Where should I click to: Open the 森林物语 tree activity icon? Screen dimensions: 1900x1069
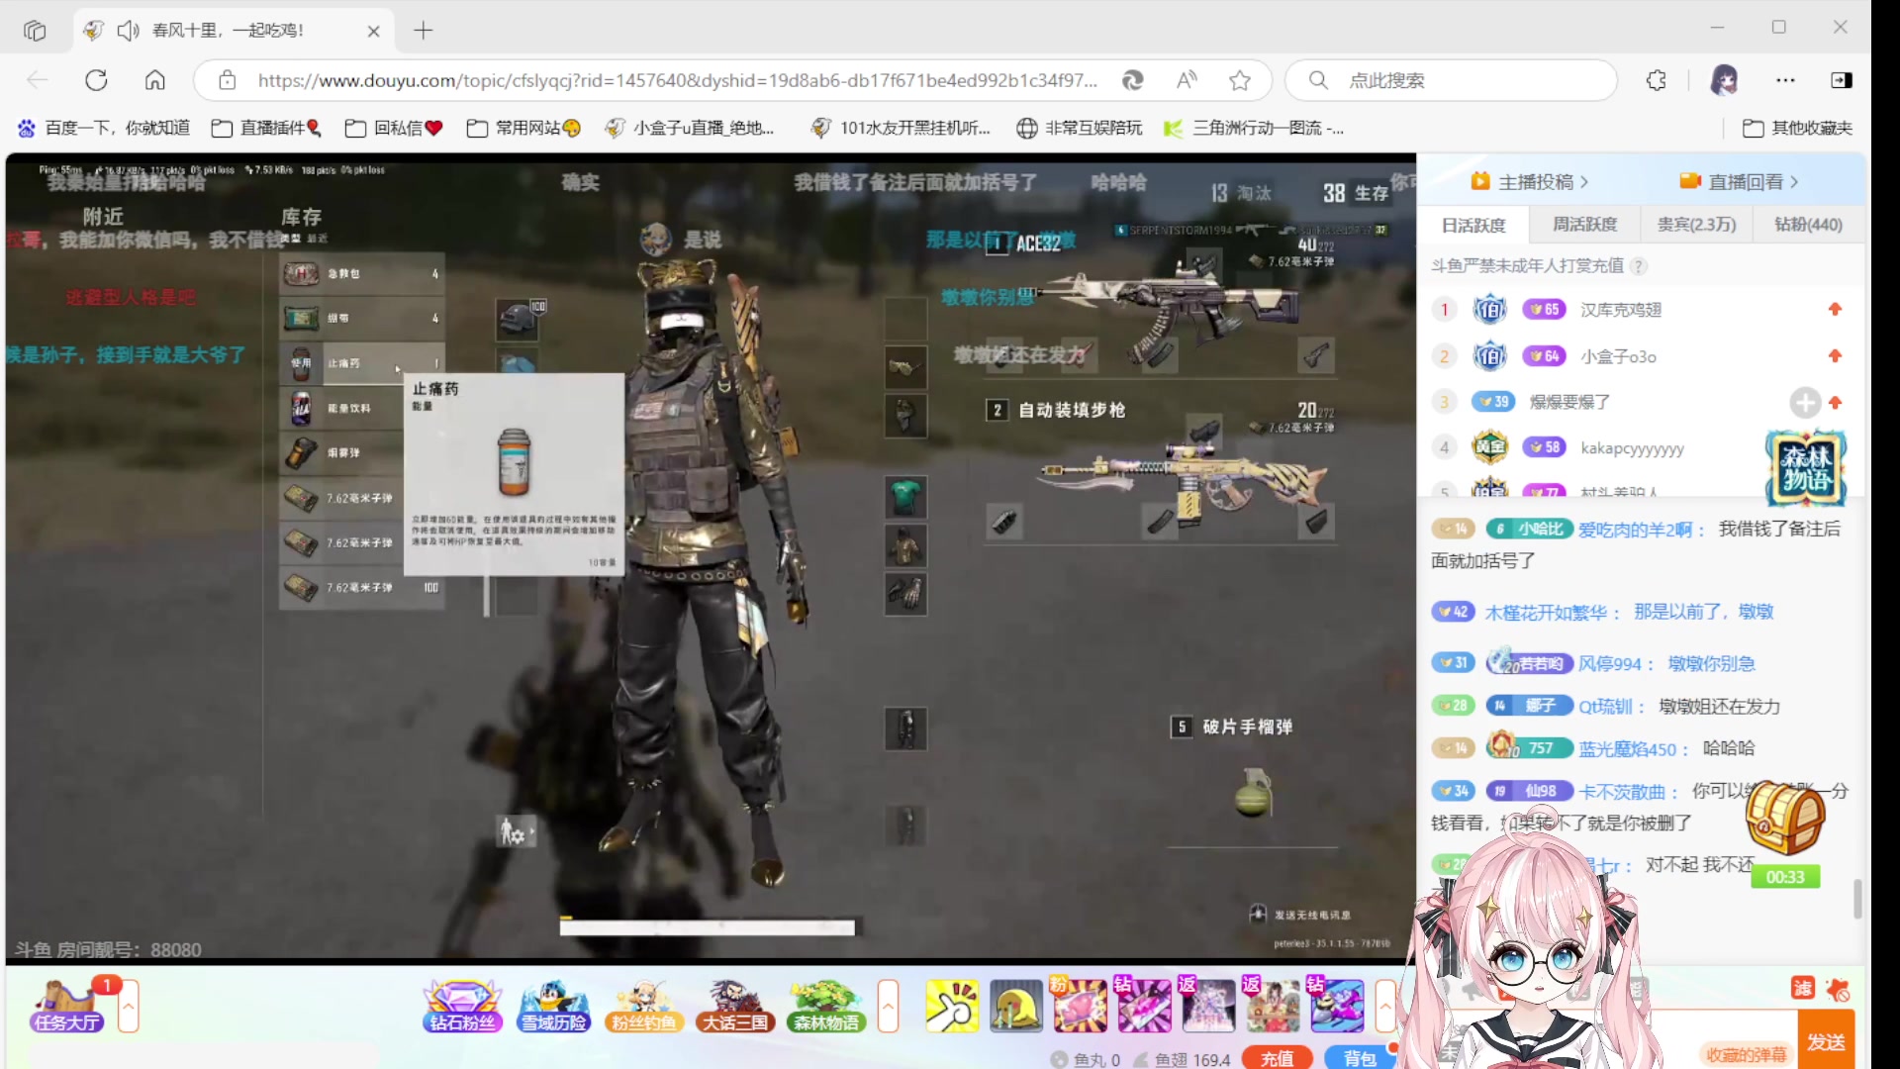pos(825,1006)
